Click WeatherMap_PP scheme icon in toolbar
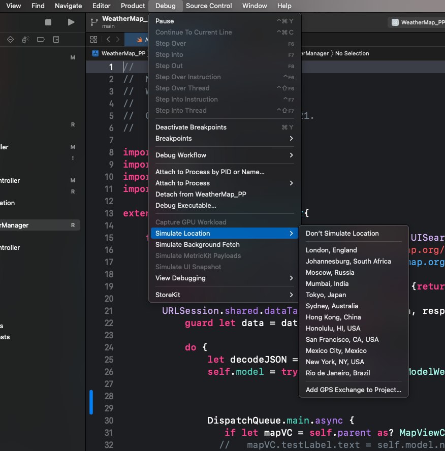 (395, 22)
